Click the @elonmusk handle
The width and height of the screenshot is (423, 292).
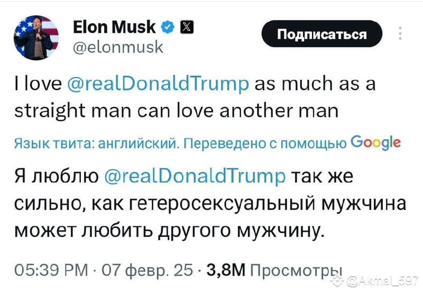point(118,47)
